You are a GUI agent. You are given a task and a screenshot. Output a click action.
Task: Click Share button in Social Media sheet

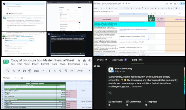[183, 4]
